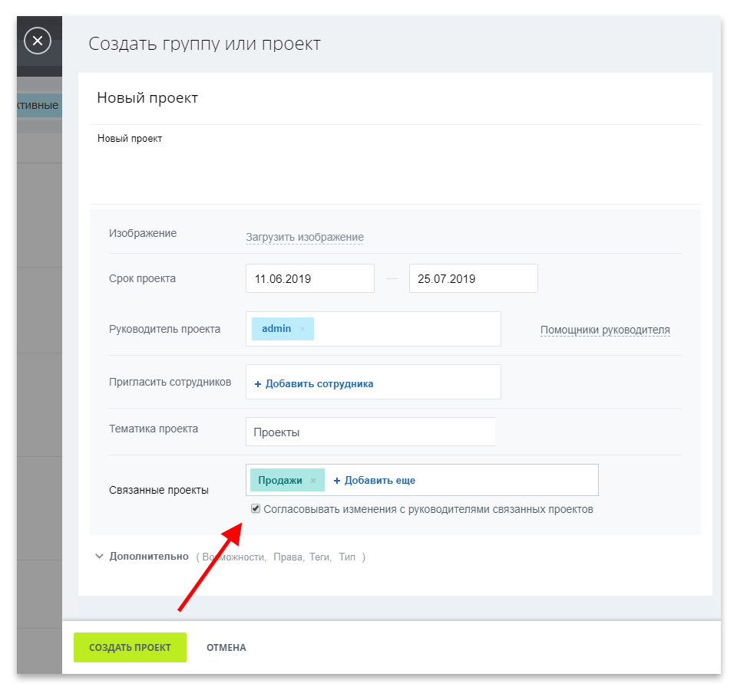Click Тип in additional options
Viewport: 737px width, 690px height.
point(347,557)
